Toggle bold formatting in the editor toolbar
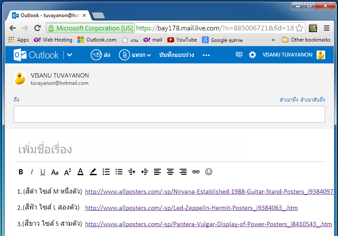The width and height of the screenshot is (338, 236). pos(21,172)
